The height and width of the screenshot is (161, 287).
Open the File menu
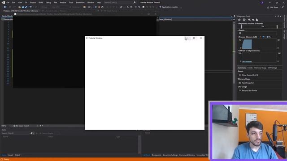click(8, 3)
